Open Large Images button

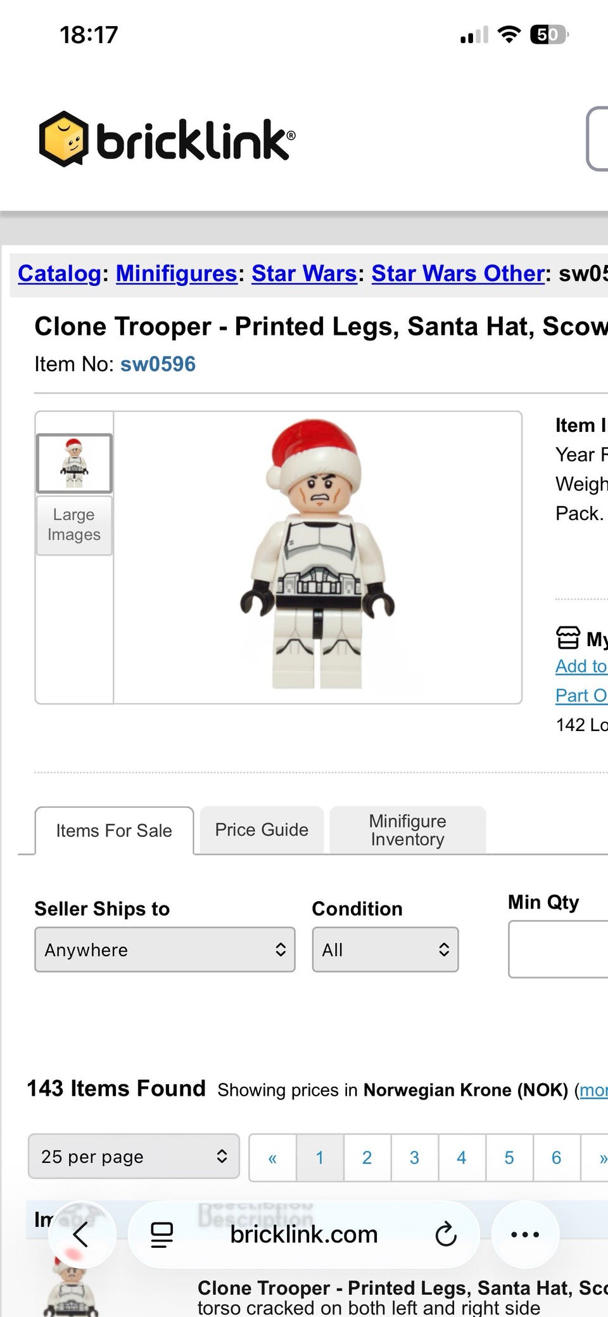click(74, 525)
